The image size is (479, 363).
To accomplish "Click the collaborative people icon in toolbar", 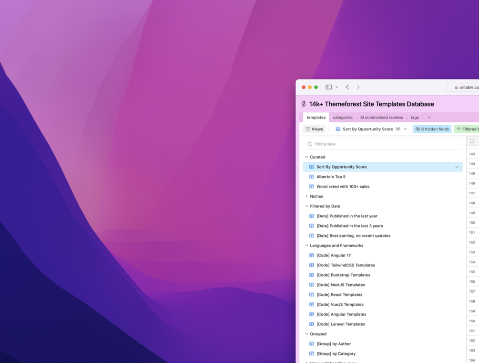I will point(398,129).
